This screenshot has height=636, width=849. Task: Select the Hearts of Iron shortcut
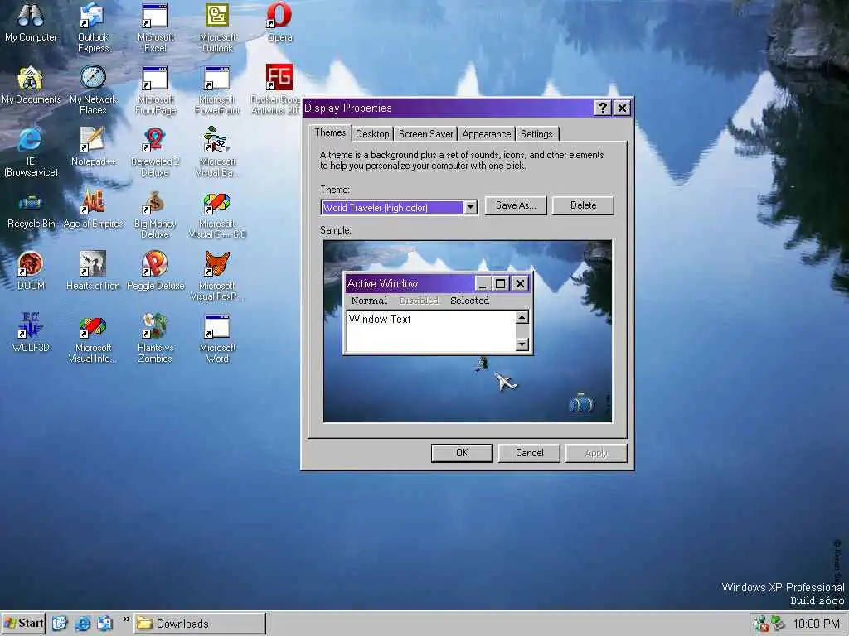tap(93, 271)
